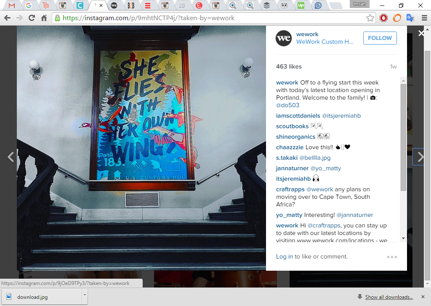Open the red AdBlock extension icon
Viewport: 431px width, 306px height.
pos(383,18)
